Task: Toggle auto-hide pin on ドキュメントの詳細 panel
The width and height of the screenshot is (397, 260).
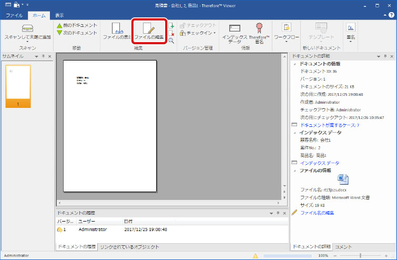Action: pos(385,56)
